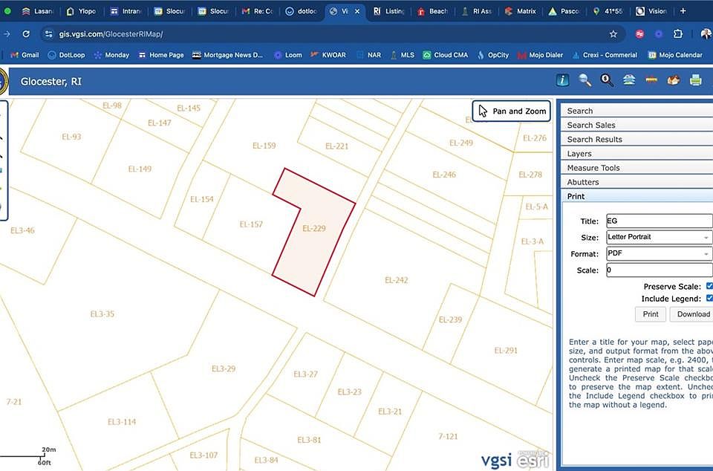Select the measure ruler icon in toolbar
This screenshot has width=713, height=471.
pyautogui.click(x=651, y=80)
